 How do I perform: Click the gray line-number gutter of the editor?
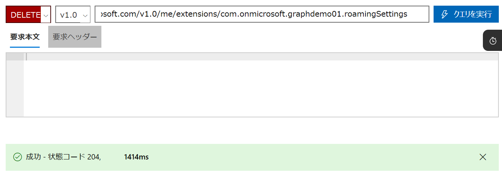(x=15, y=88)
